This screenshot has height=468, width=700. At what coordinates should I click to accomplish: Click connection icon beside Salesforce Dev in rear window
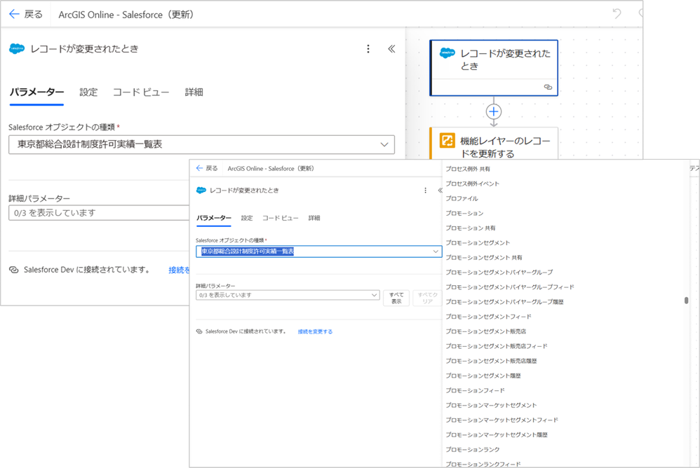pos(14,270)
